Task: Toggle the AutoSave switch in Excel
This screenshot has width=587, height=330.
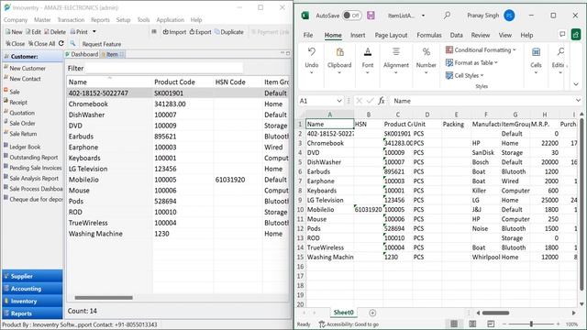Action: (351, 16)
